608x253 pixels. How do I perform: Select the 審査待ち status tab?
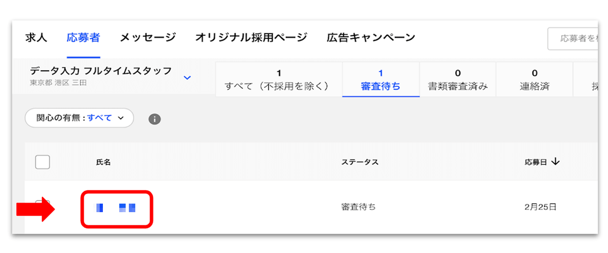(381, 80)
